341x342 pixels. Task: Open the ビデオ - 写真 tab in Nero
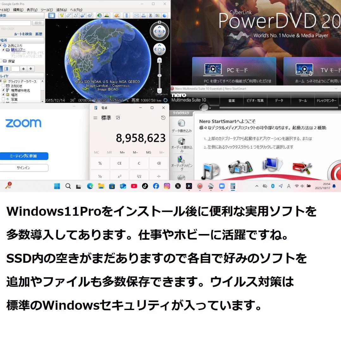coord(255,101)
